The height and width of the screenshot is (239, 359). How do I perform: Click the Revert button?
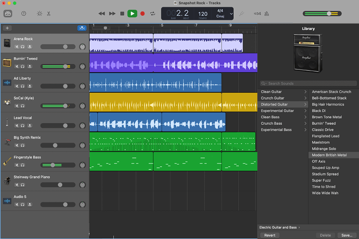tap(270, 235)
